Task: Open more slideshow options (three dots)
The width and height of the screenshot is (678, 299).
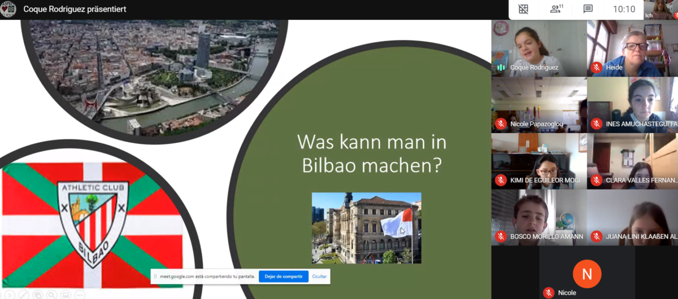Action: point(80,295)
